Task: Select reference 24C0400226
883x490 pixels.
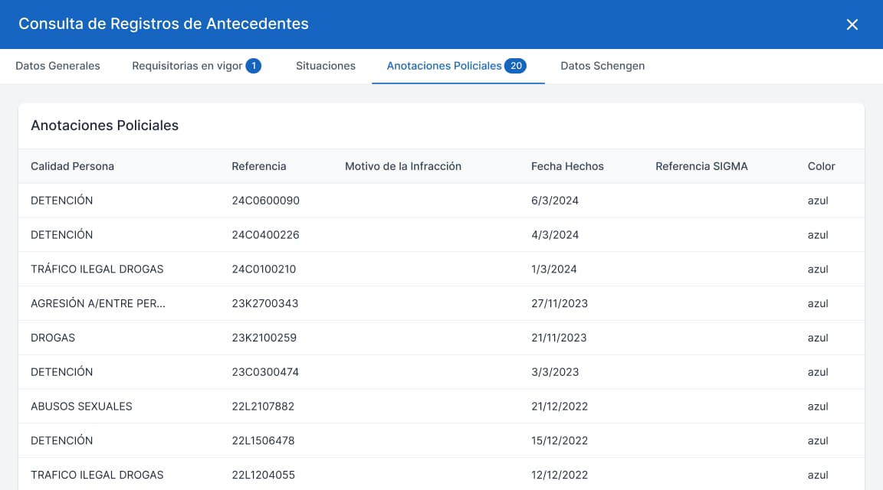Action: [266, 234]
